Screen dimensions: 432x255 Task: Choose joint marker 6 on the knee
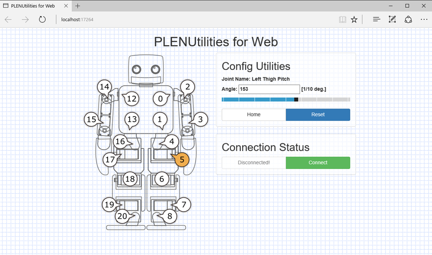pos(162,179)
